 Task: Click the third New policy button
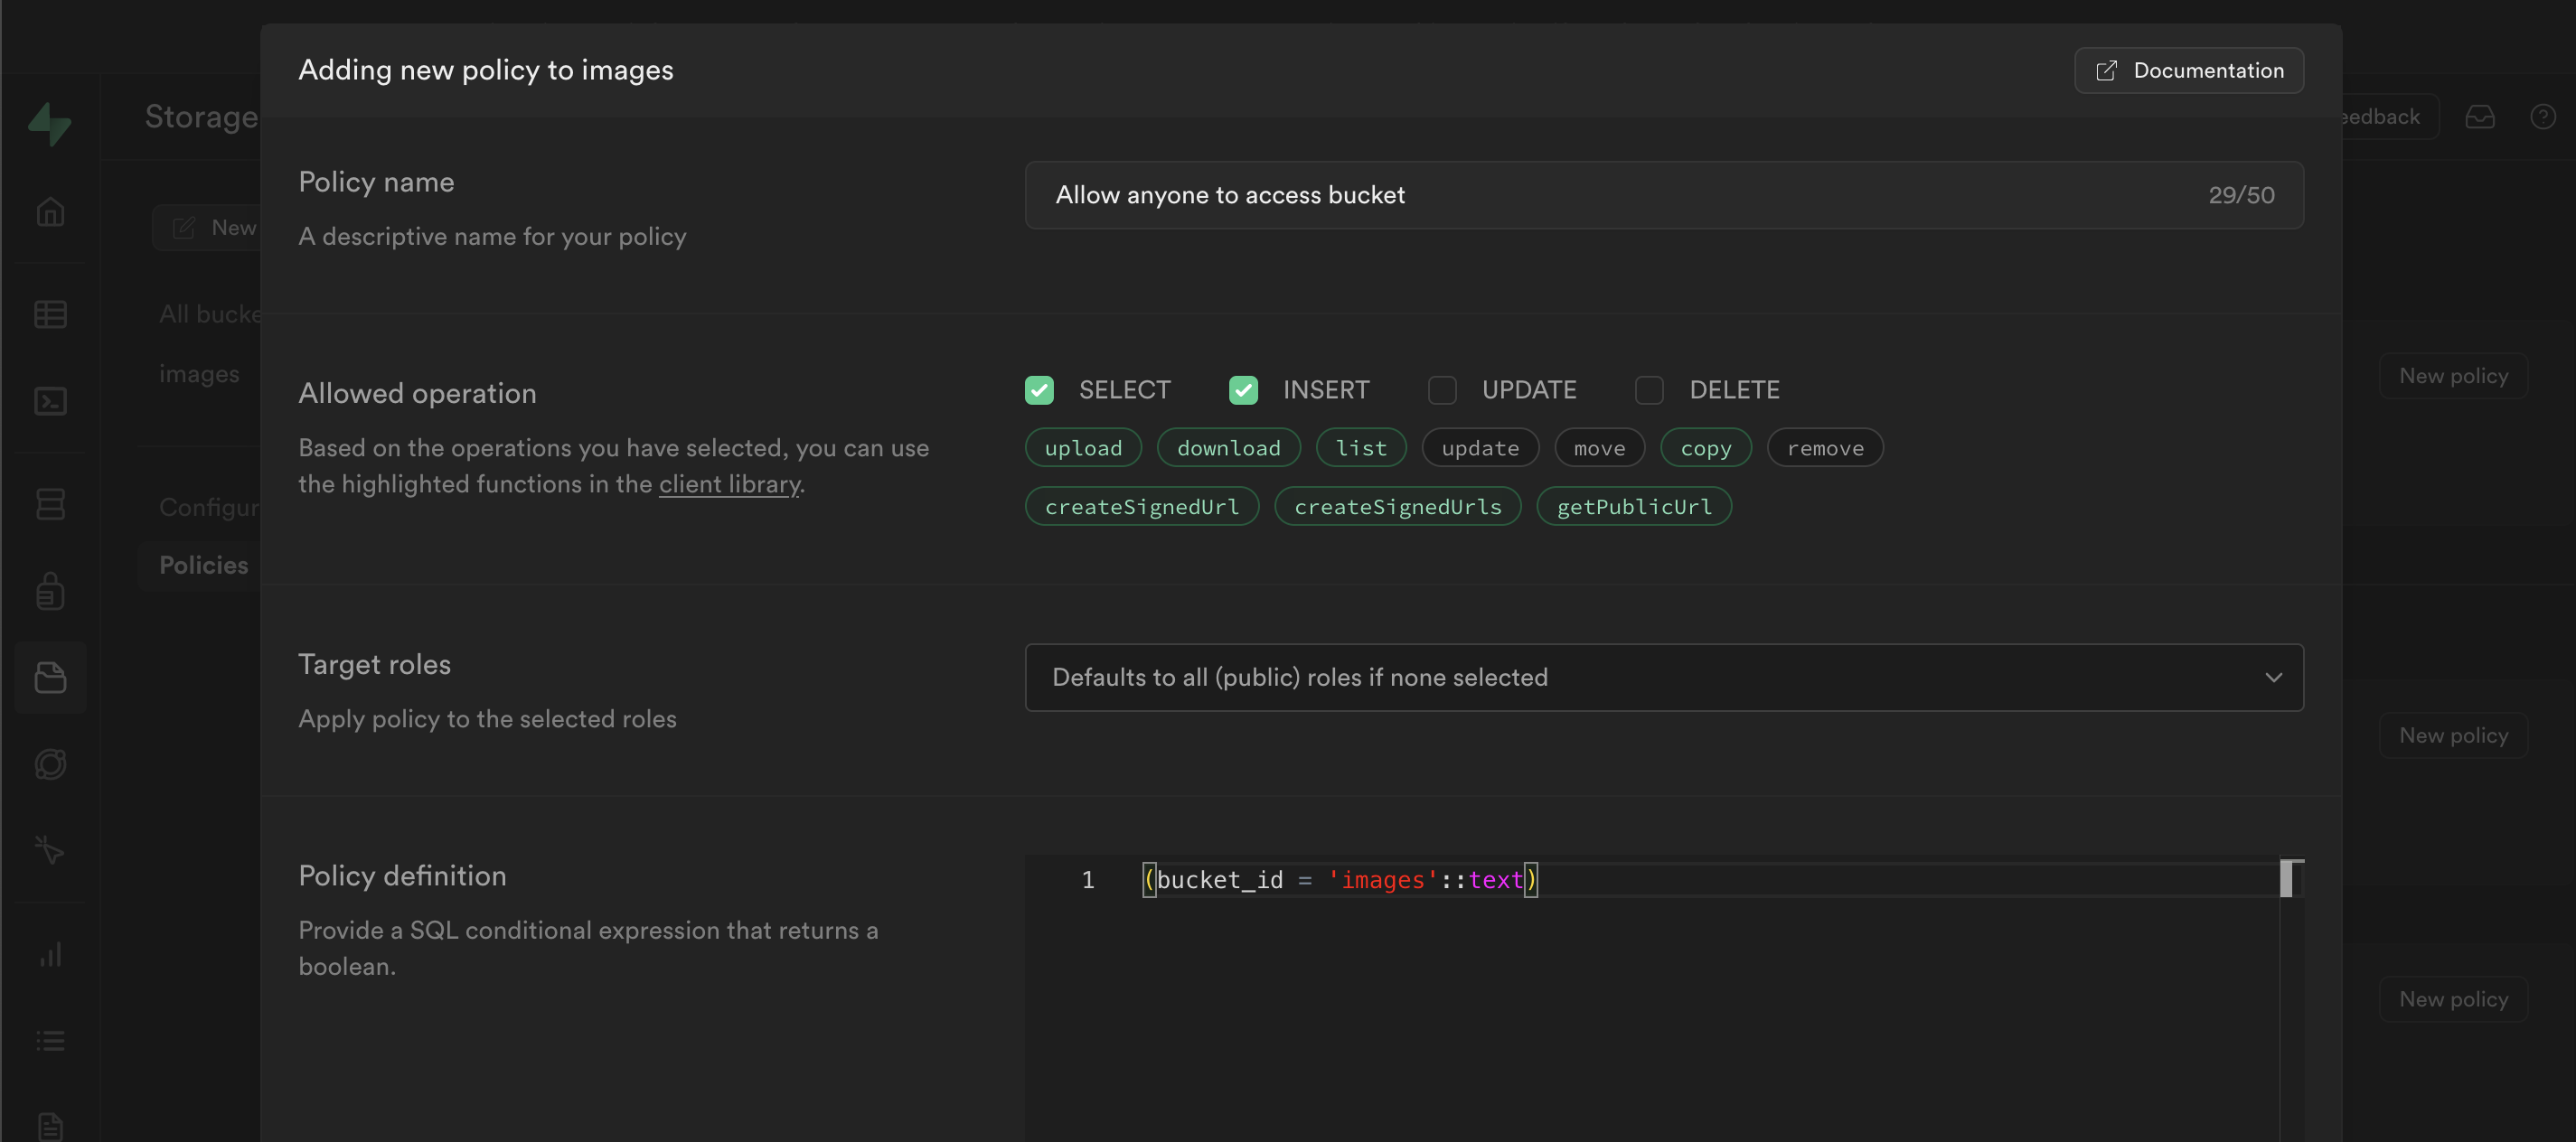[2453, 999]
